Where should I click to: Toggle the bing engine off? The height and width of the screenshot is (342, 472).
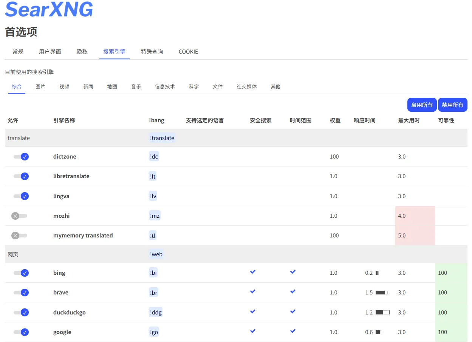tap(21, 273)
